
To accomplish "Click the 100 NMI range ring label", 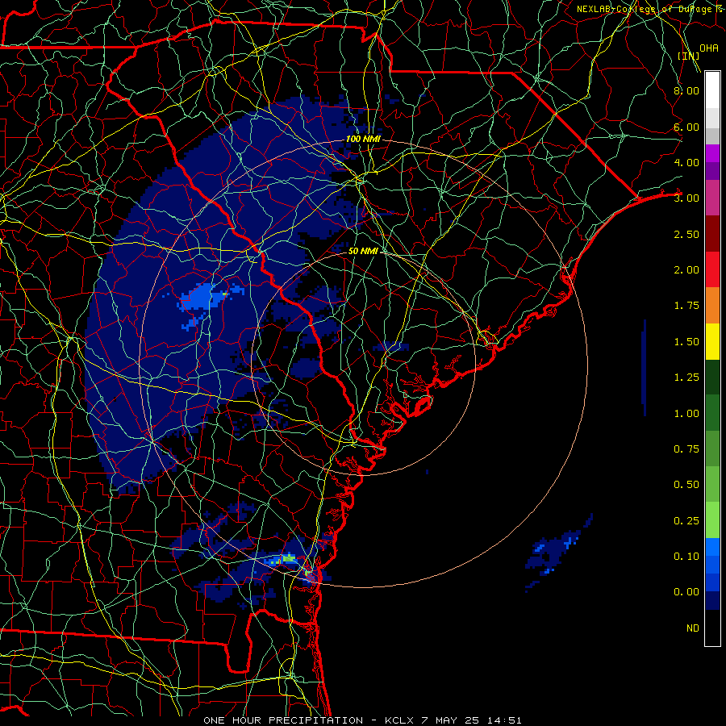I will pyautogui.click(x=364, y=139).
